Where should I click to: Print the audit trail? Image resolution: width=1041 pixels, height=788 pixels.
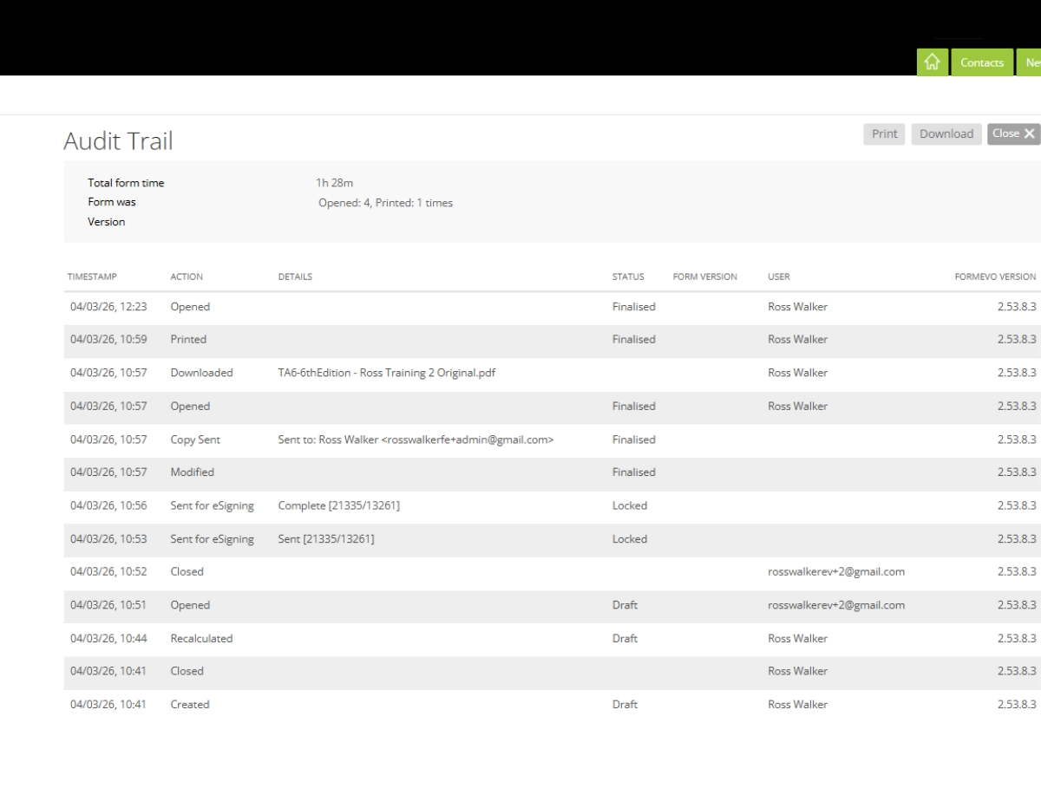tap(884, 134)
